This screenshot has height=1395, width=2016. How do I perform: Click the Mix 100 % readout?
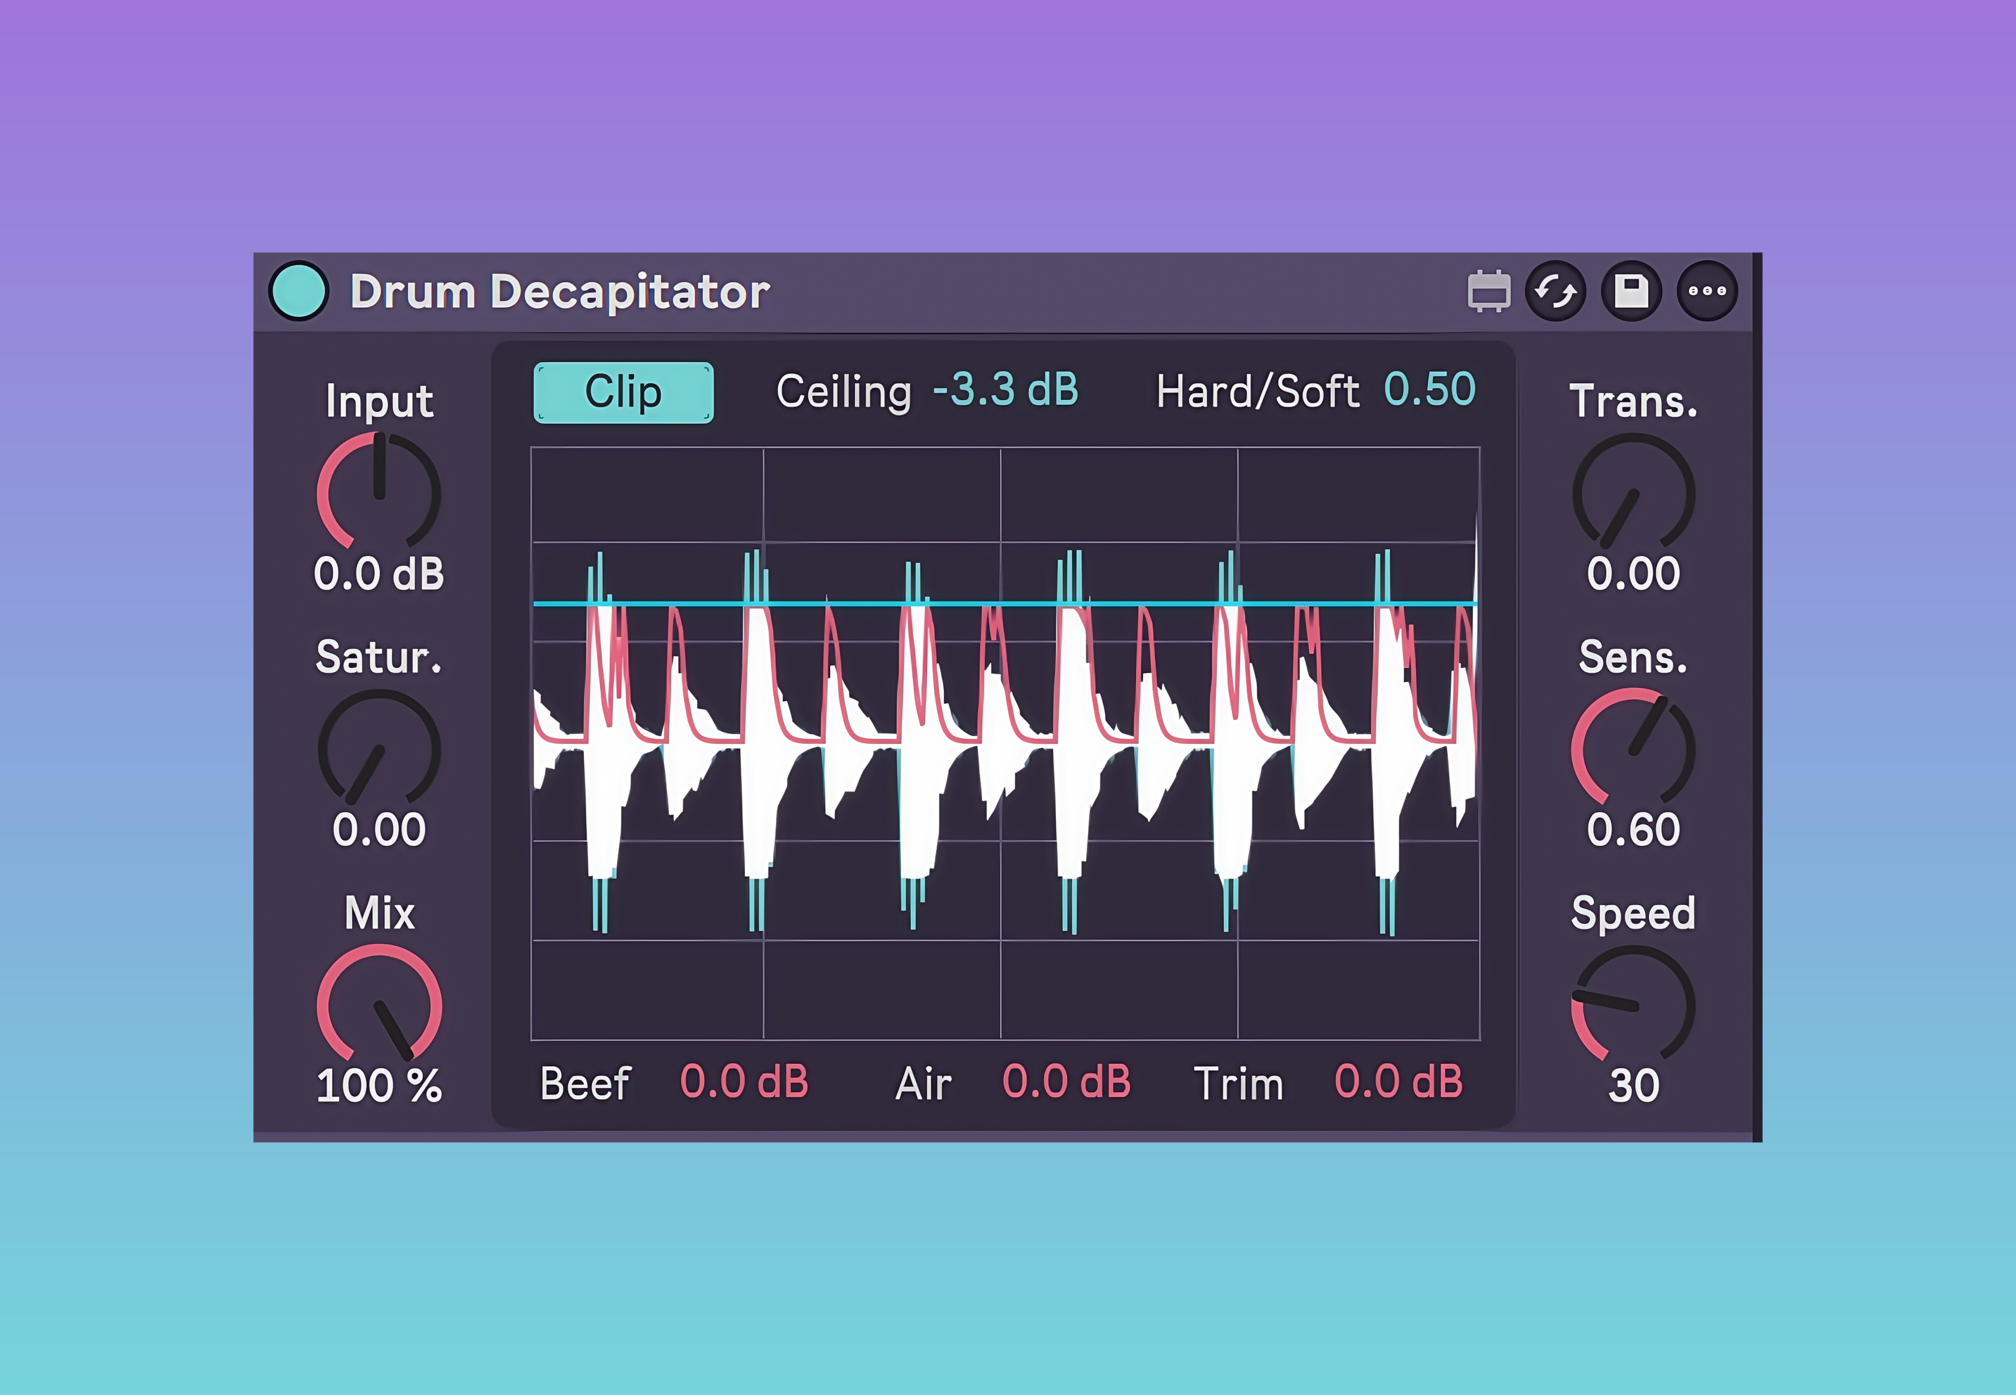[x=379, y=1086]
